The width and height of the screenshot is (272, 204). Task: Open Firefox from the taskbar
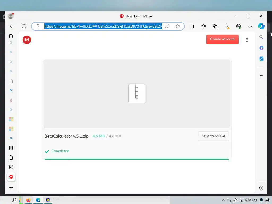tap(28, 200)
